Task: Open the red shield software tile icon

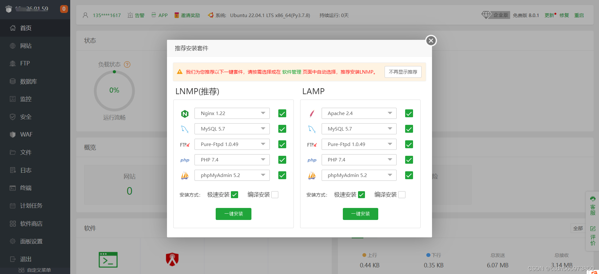Action: pos(172,259)
